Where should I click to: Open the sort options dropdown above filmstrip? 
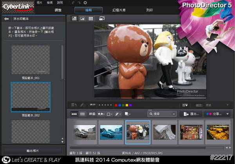185,105
